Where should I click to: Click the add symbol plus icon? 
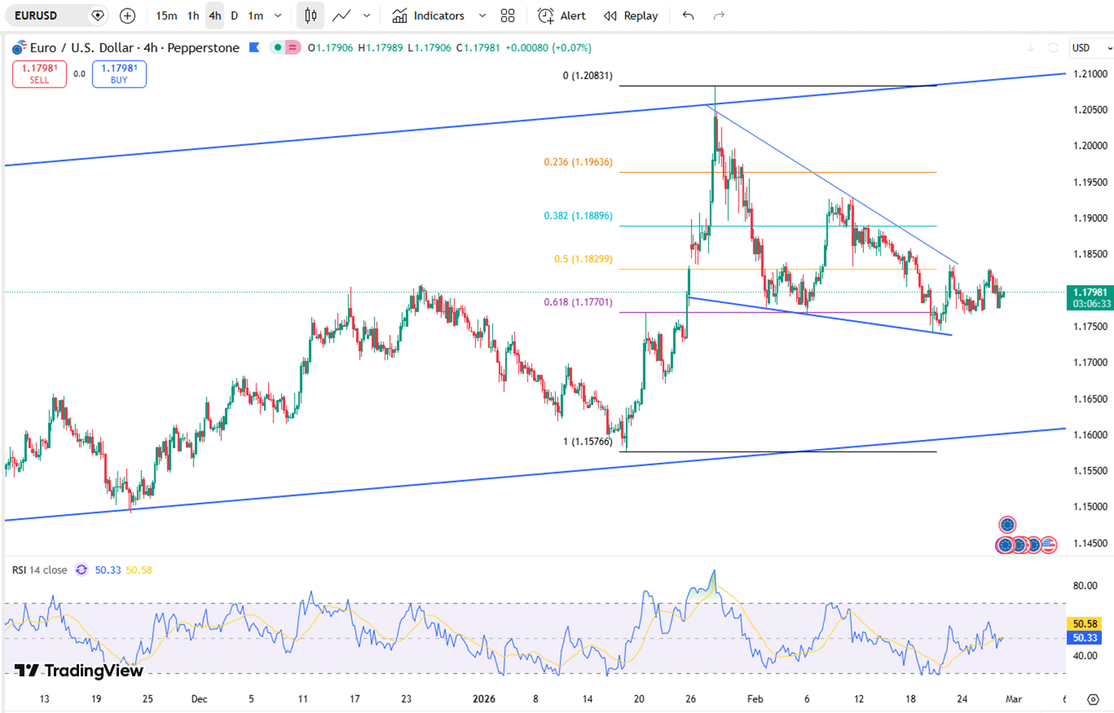click(x=127, y=15)
